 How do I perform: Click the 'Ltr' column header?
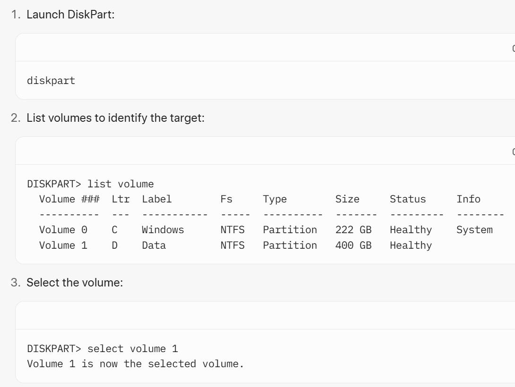tap(120, 199)
